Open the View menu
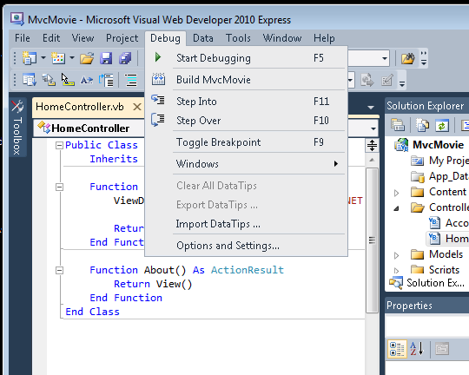The height and width of the screenshot is (375, 469). [x=83, y=38]
